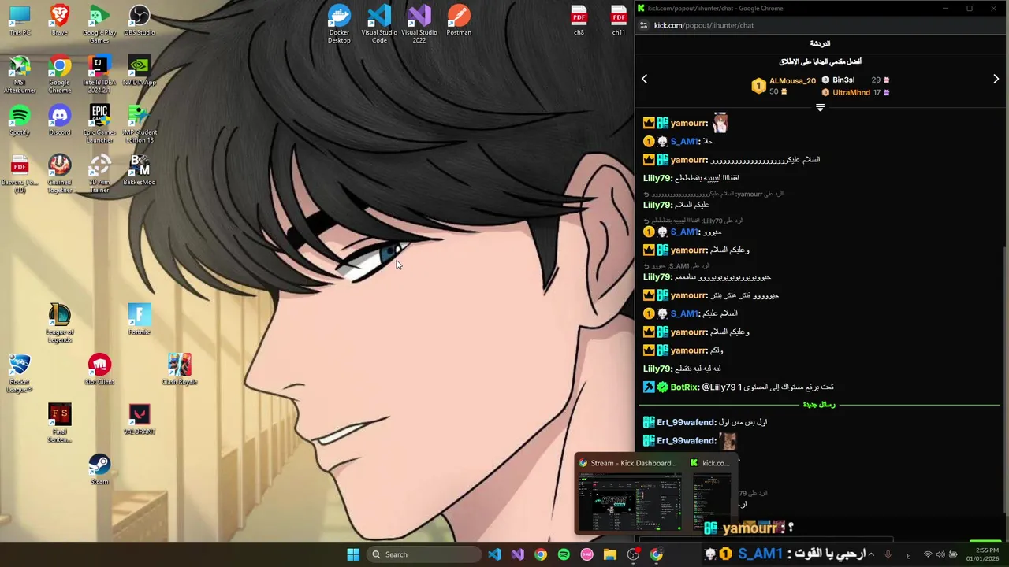Click the BotRix username in chat
Screen dimensions: 1009x567
pos(684,387)
